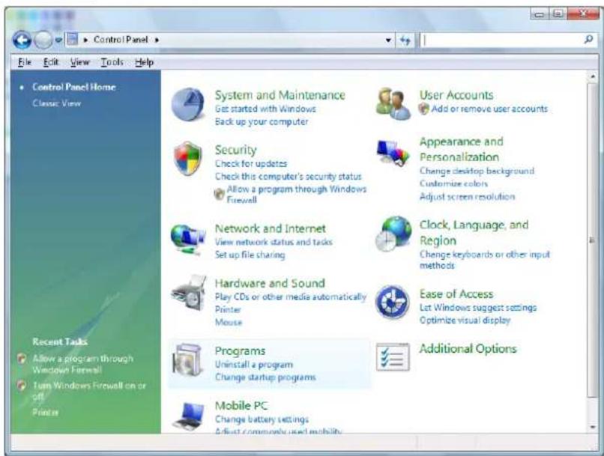Open the User Accounts people icon
This screenshot has width=604, height=456.
(x=393, y=104)
